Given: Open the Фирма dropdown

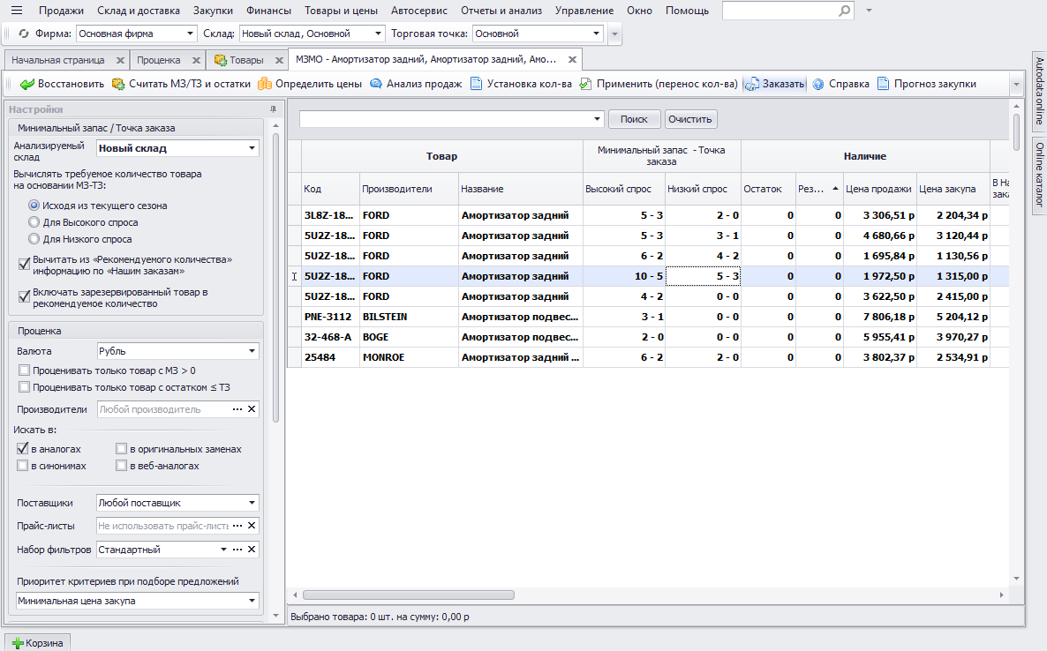Looking at the screenshot, I should [190, 34].
